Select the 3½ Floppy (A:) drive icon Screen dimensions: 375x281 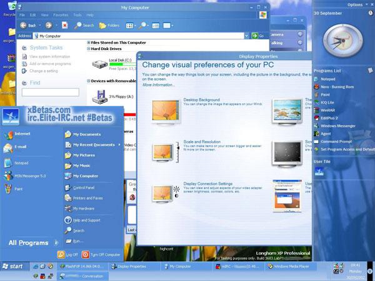click(100, 97)
